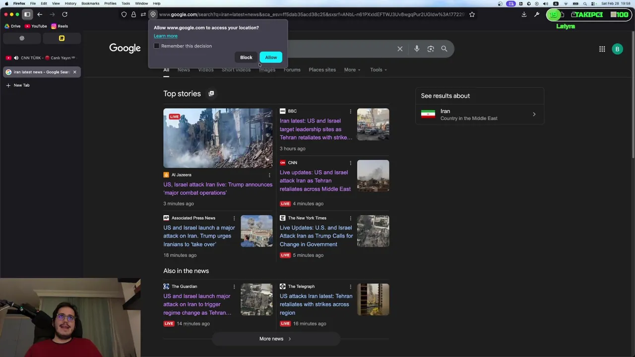Expand the Iran country result chevron
Viewport: 635px width, 357px height.
tap(534, 115)
